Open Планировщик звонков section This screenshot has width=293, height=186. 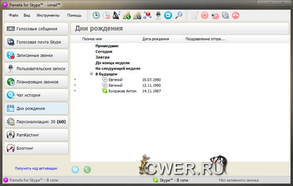click(x=36, y=82)
